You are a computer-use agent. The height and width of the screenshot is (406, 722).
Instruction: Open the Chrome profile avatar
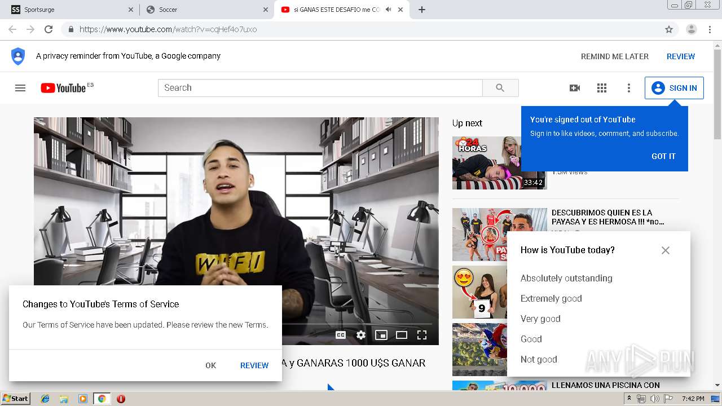coord(691,29)
